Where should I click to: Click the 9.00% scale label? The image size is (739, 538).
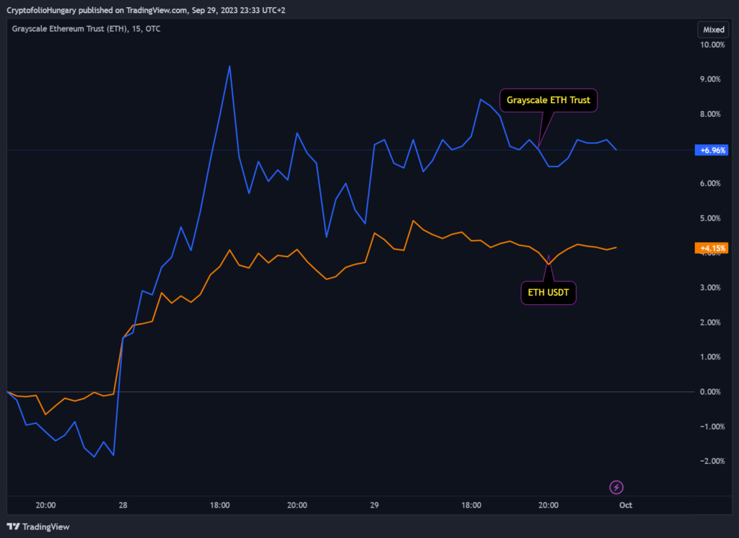710,79
